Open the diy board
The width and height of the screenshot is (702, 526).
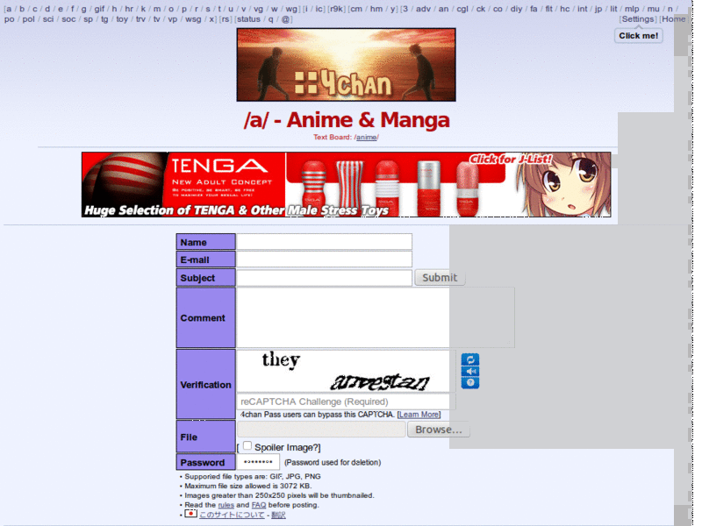tap(516, 9)
